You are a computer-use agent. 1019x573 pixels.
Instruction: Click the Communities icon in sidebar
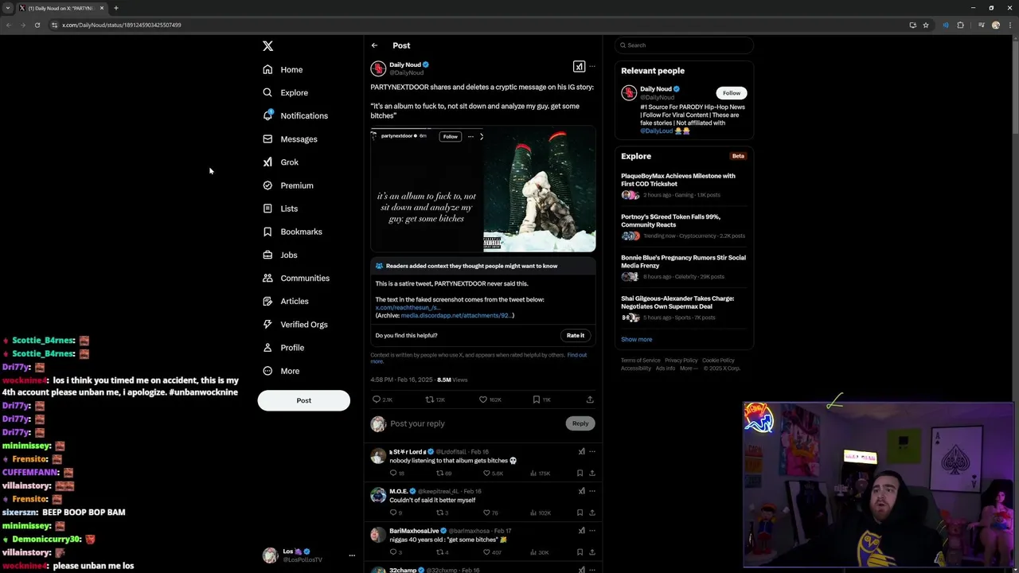pos(267,278)
